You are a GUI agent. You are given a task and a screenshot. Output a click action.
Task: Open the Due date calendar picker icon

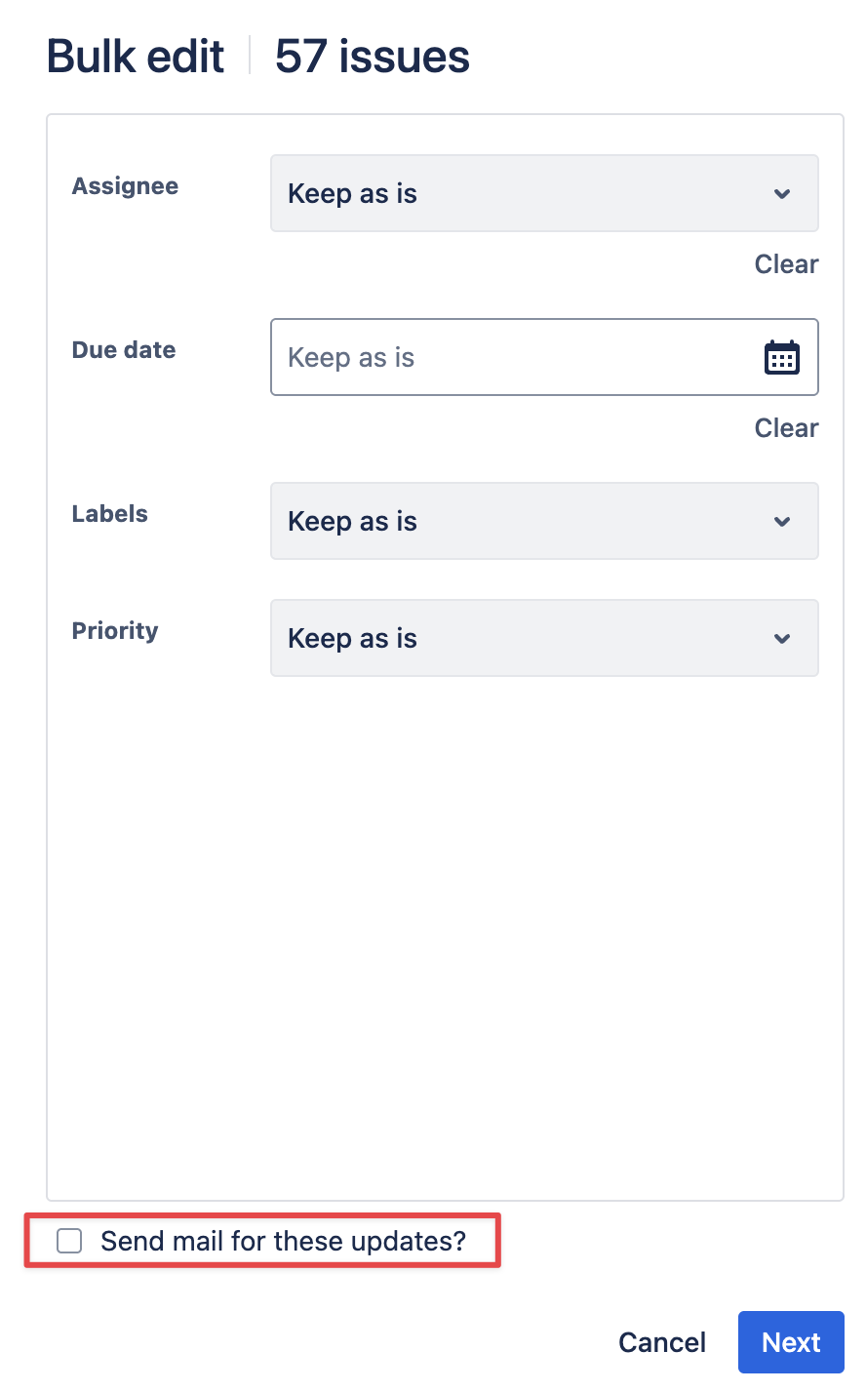coord(781,358)
